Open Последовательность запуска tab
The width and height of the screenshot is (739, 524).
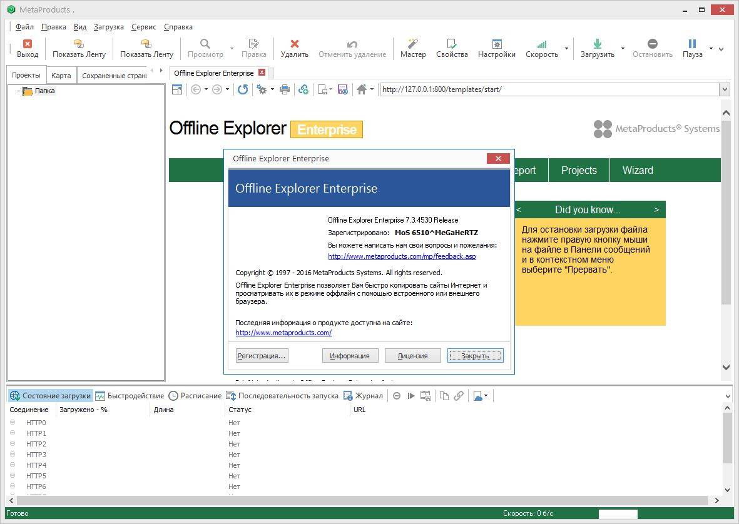tap(282, 396)
